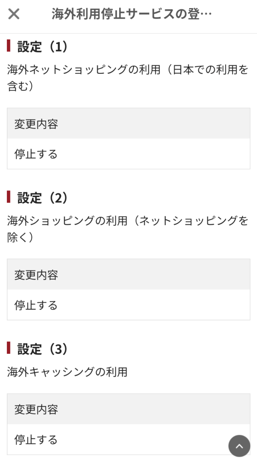Select the 設定（3） heading
The width and height of the screenshot is (257, 461).
pos(43,349)
